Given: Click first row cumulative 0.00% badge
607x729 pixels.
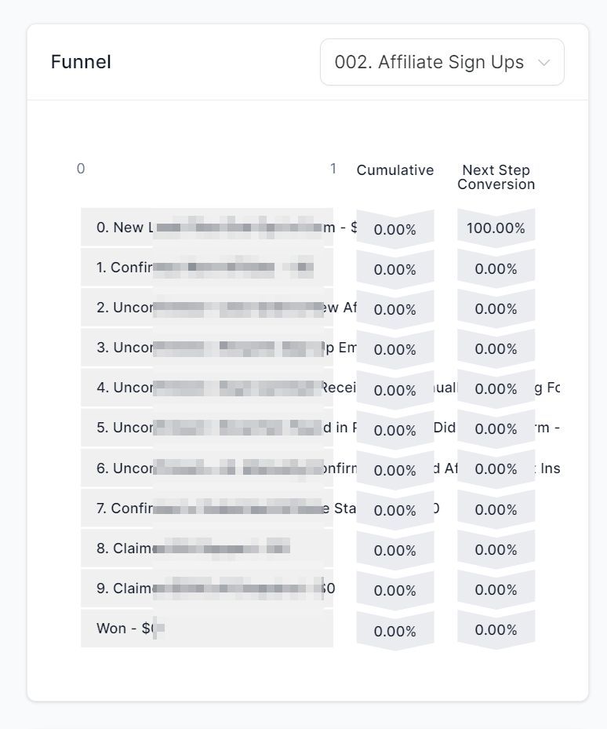Looking at the screenshot, I should point(394,230).
